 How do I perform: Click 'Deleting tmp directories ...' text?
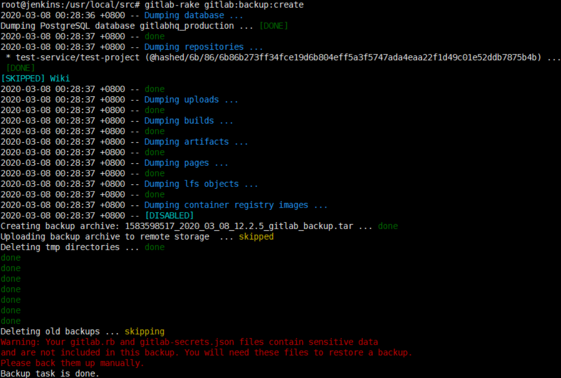point(70,247)
